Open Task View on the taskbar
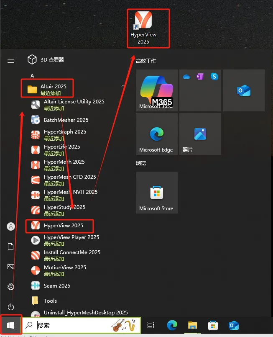The width and height of the screenshot is (273, 337). 151,325
